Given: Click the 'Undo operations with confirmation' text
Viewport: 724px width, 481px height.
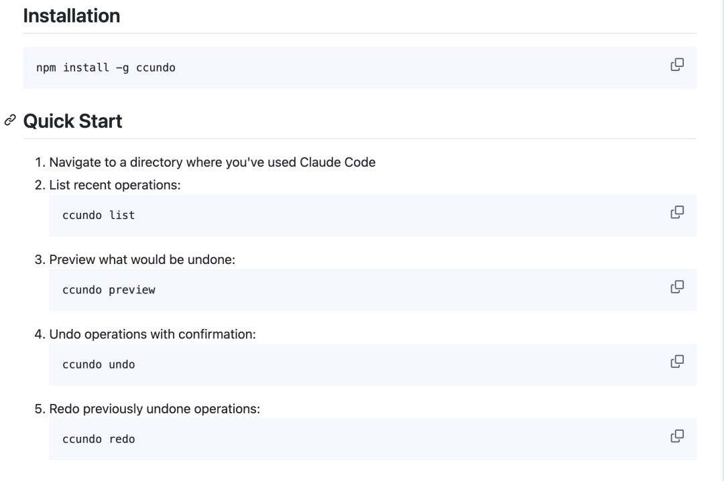Looking at the screenshot, I should [x=152, y=334].
